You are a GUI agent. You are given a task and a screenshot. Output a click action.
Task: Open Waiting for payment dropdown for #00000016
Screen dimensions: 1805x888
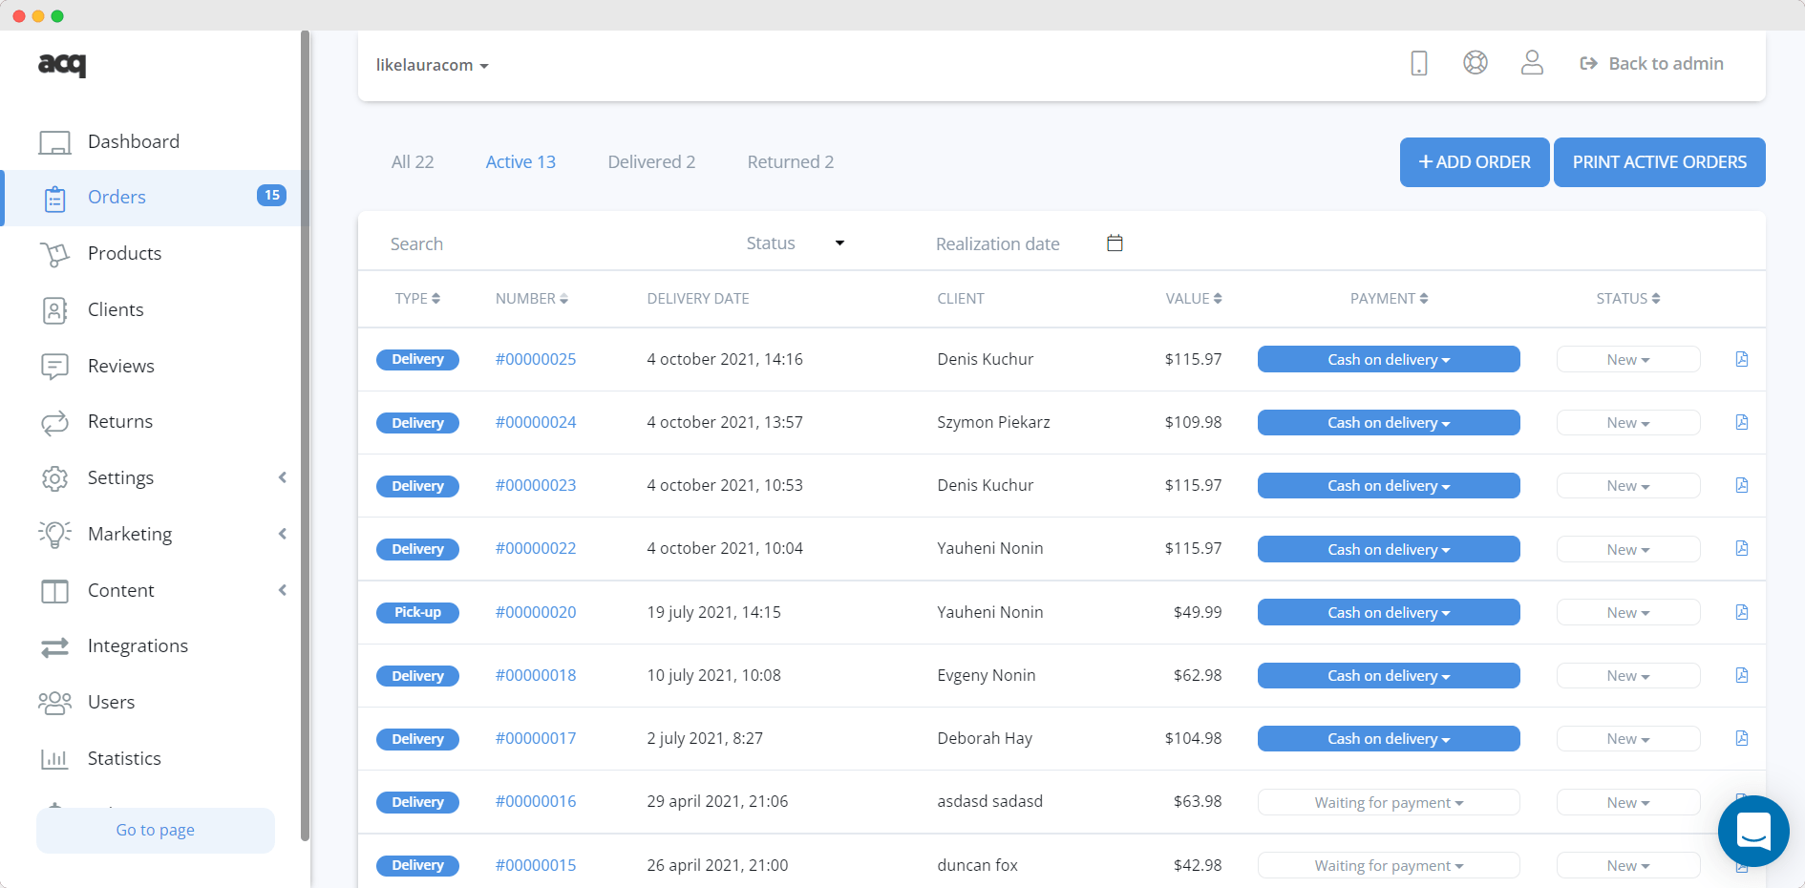click(x=1389, y=802)
